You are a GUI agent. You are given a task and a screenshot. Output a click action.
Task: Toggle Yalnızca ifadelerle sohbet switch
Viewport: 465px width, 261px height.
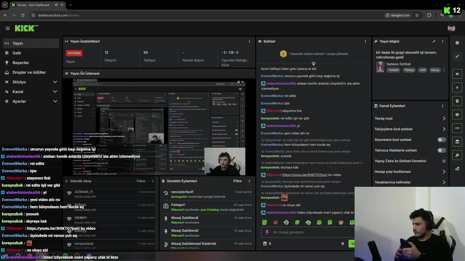[x=442, y=150]
